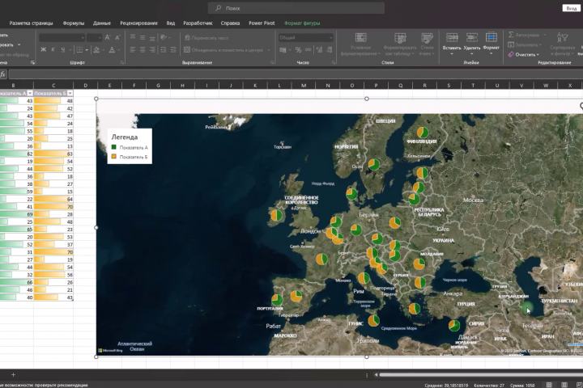Expand the font name combo box
This screenshot has width=583, height=388.
click(81, 37)
